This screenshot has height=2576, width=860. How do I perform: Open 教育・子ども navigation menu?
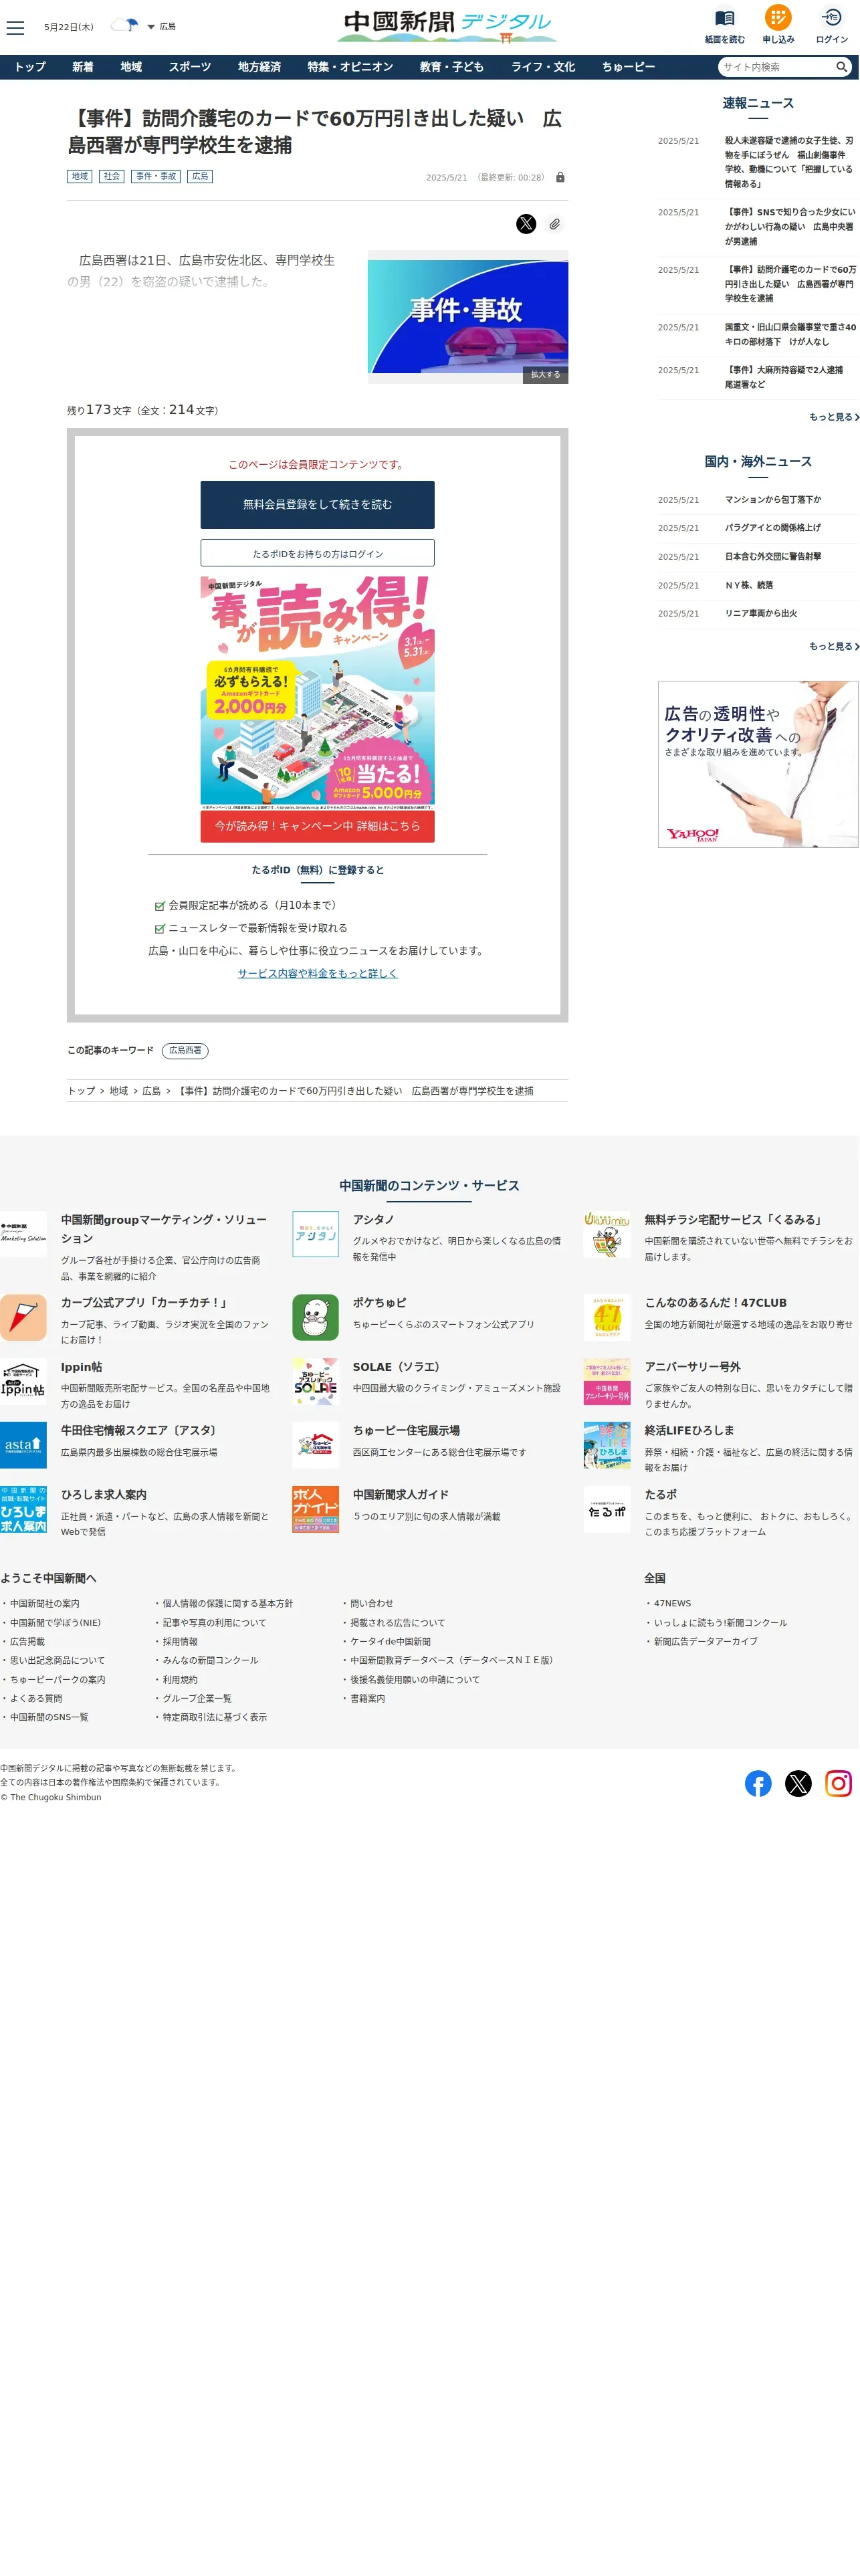pyautogui.click(x=452, y=67)
